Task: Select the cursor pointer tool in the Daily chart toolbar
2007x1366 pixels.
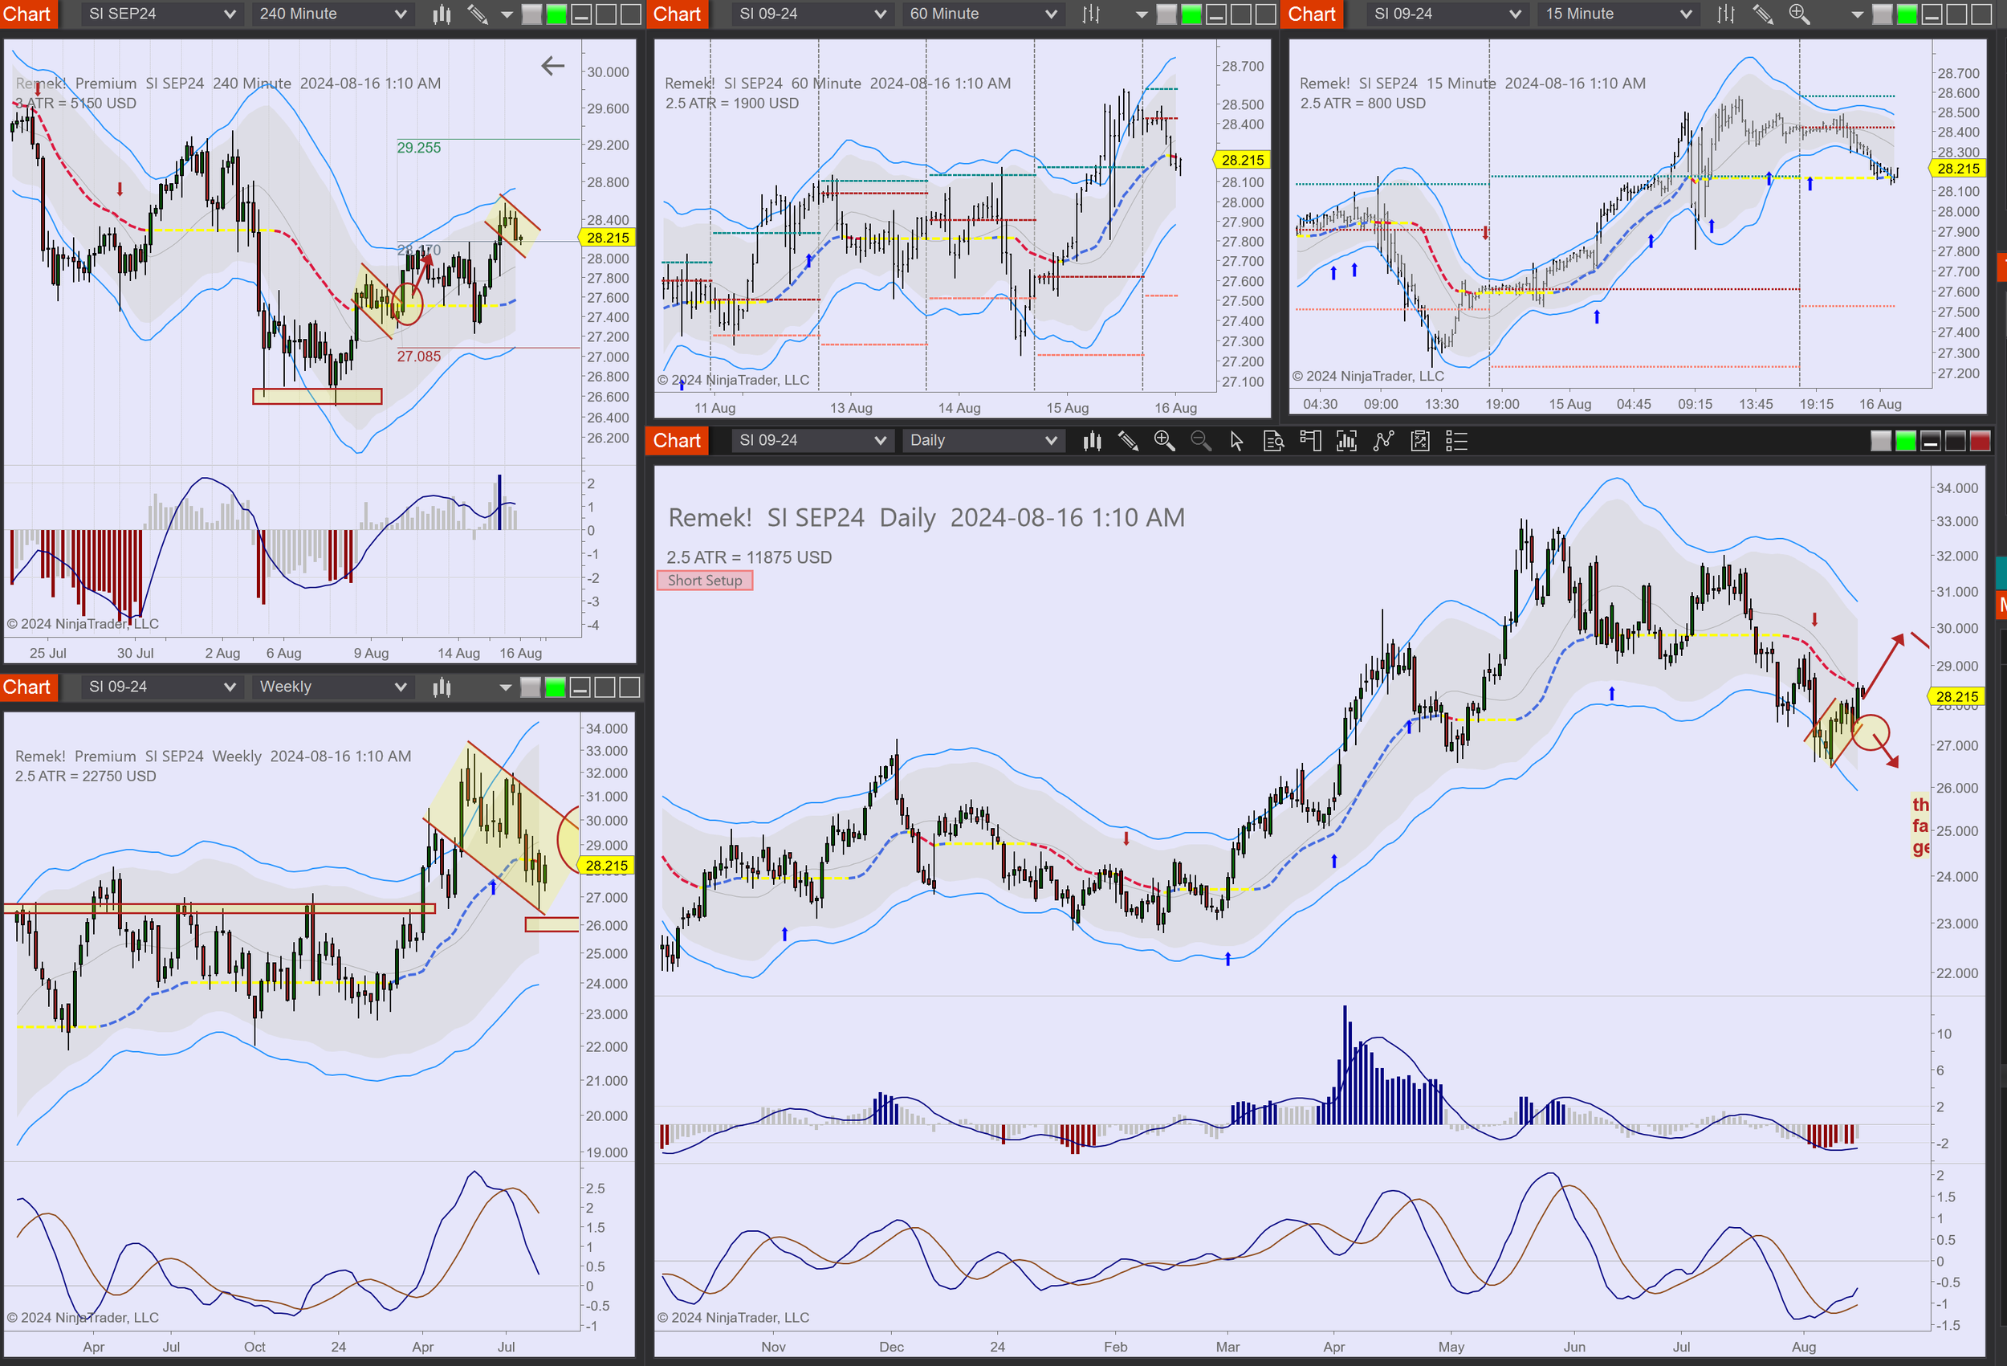Action: [x=1236, y=441]
